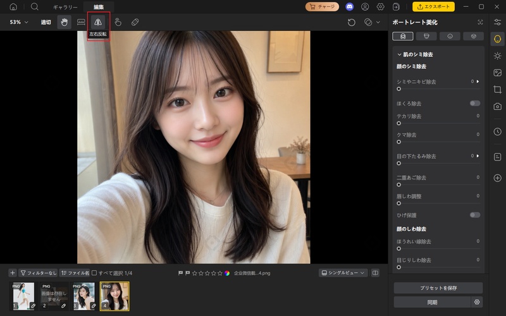This screenshot has width=506, height=316.
Task: Toggle the ほくろ除去 switch
Action: [x=475, y=103]
